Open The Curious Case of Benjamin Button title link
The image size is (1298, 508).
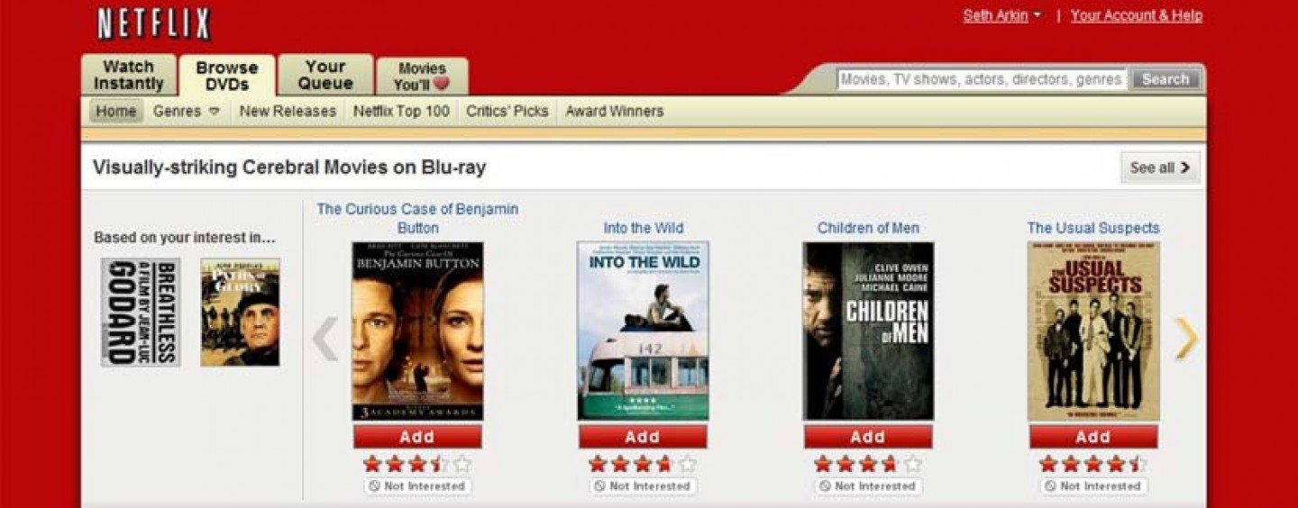[x=417, y=218]
